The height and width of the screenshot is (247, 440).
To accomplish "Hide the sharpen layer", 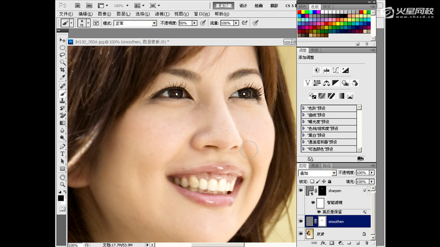I will click(301, 190).
